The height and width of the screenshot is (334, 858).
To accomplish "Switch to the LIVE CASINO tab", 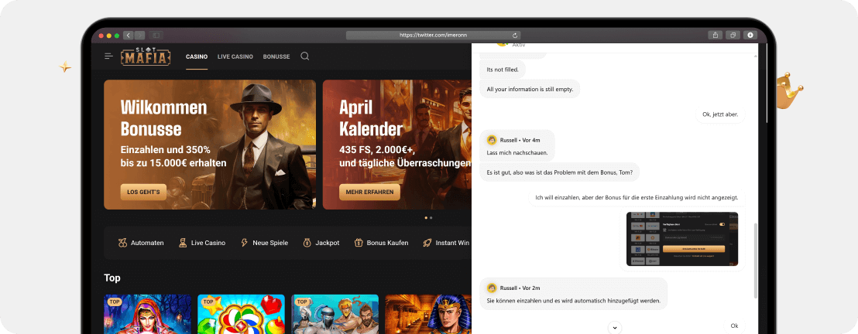I will tap(235, 56).
